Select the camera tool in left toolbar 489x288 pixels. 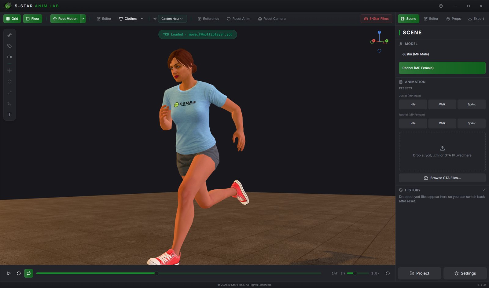[x=9, y=57]
